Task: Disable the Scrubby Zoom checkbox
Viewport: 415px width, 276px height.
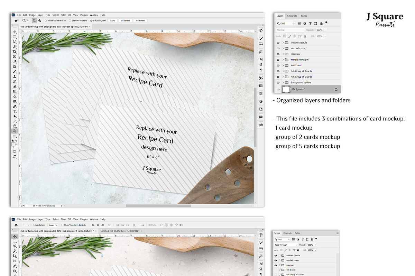Action: [91, 21]
